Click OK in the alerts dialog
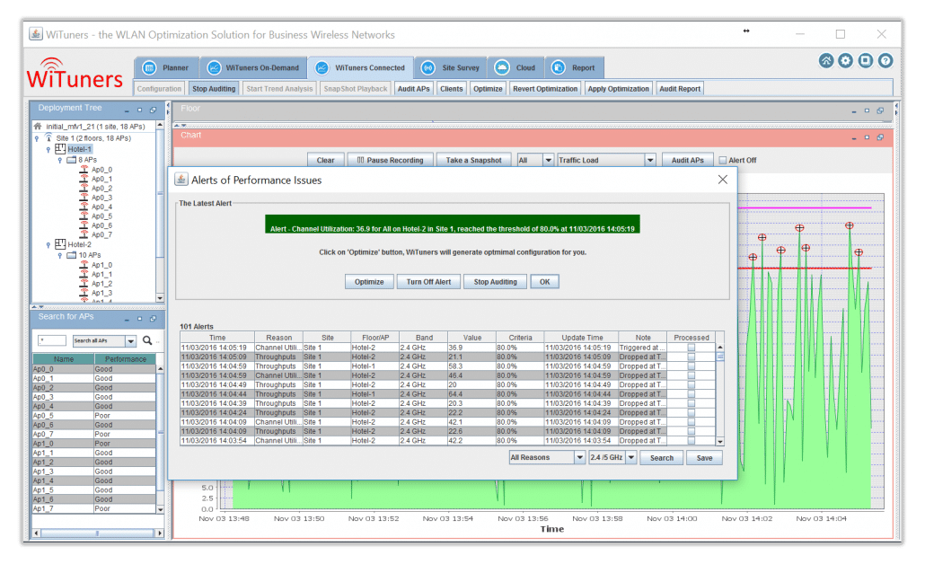This screenshot has width=925, height=564. coord(544,282)
